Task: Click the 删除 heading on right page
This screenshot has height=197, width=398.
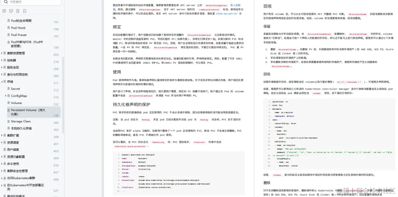Action: click(267, 183)
